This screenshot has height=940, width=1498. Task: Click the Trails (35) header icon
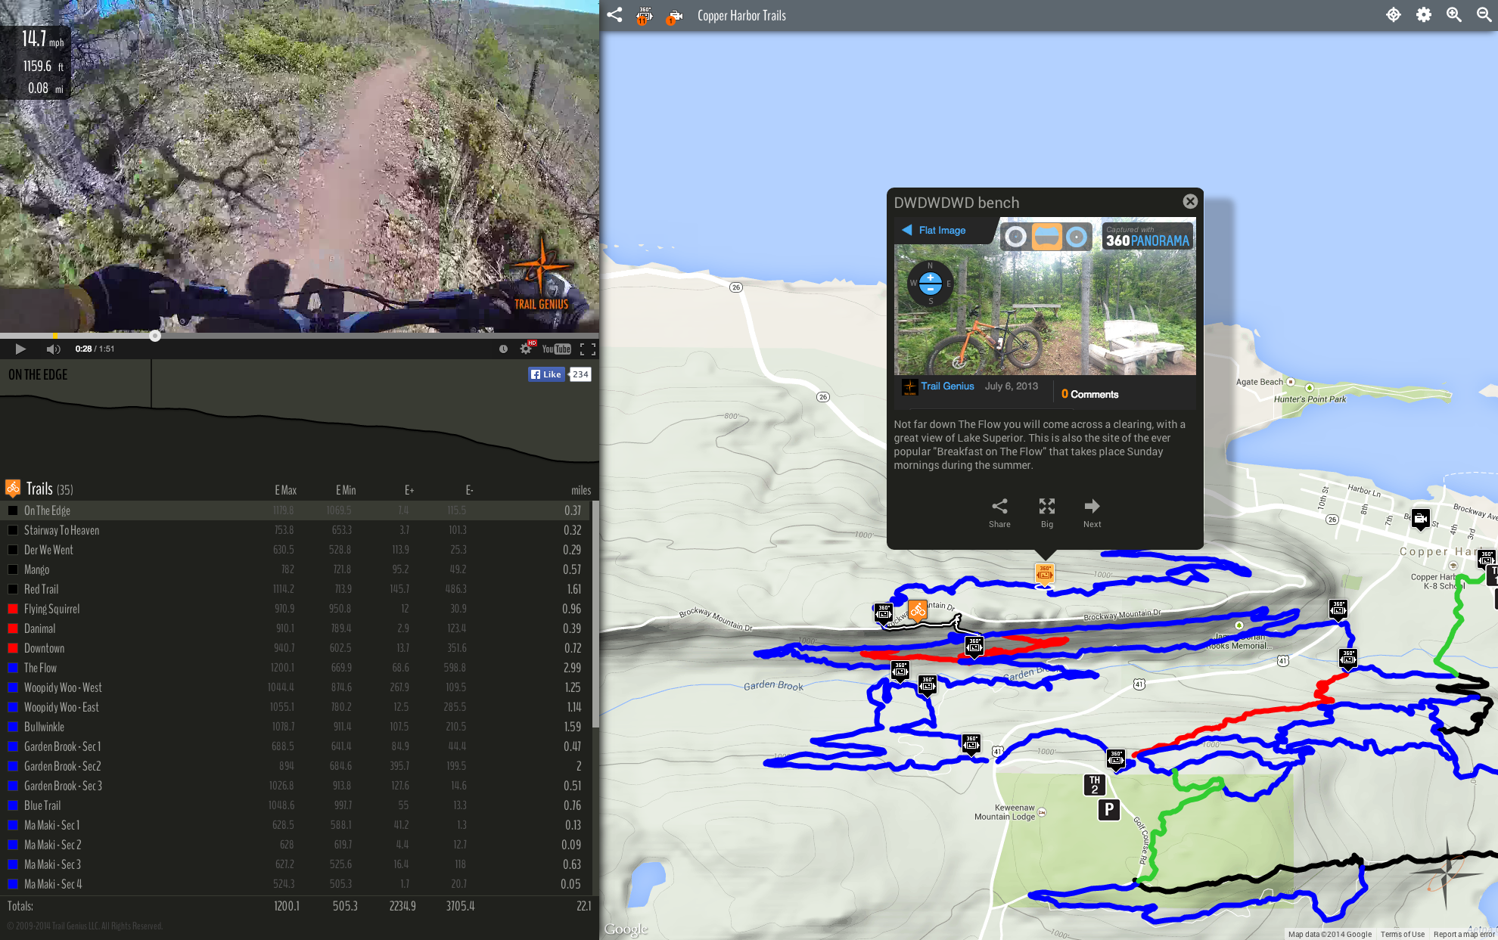click(13, 489)
